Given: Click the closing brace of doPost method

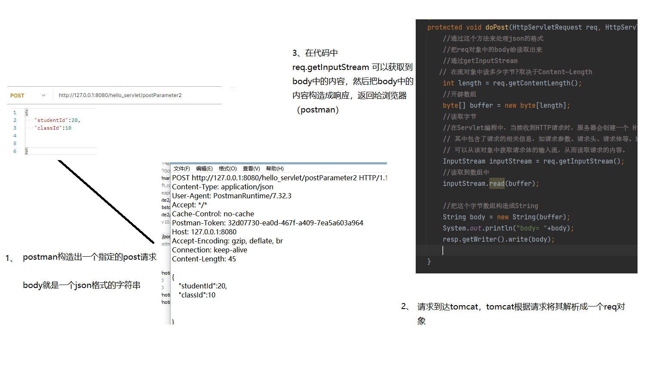Looking at the screenshot, I should [x=429, y=261].
